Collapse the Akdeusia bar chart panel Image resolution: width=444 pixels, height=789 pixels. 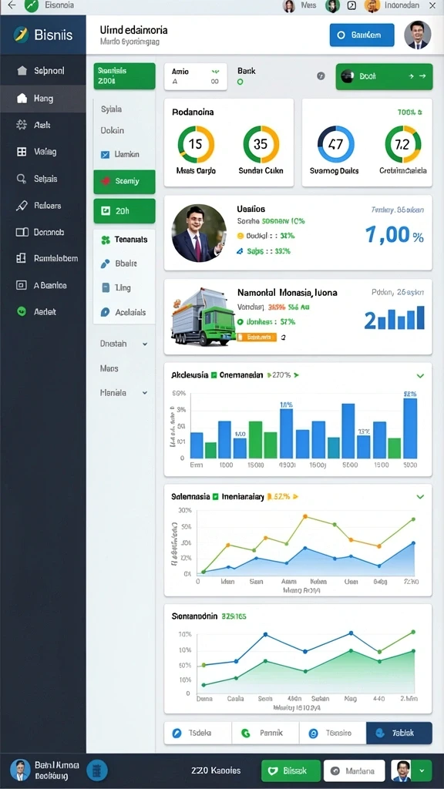coord(420,375)
